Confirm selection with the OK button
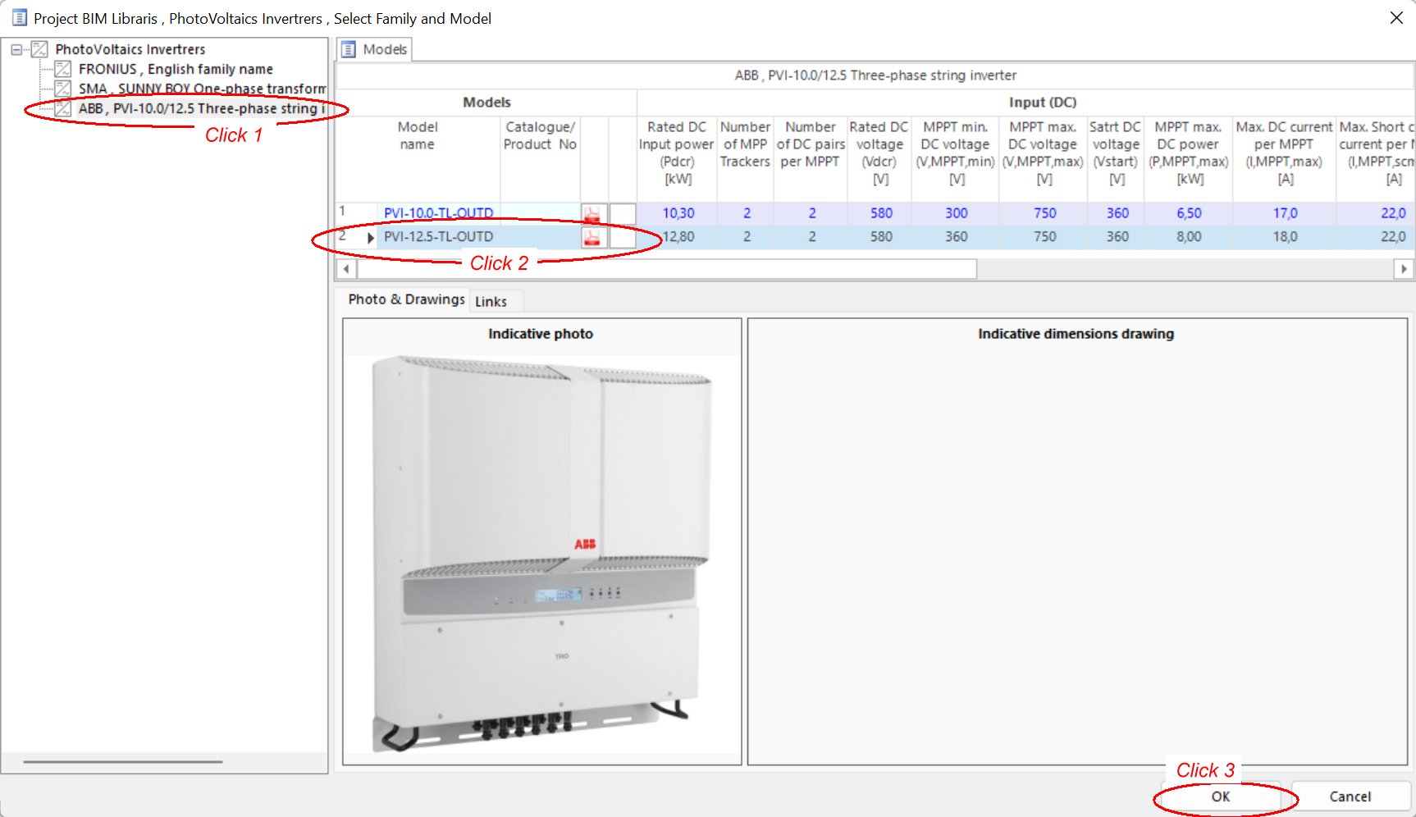1416x817 pixels. point(1221,796)
